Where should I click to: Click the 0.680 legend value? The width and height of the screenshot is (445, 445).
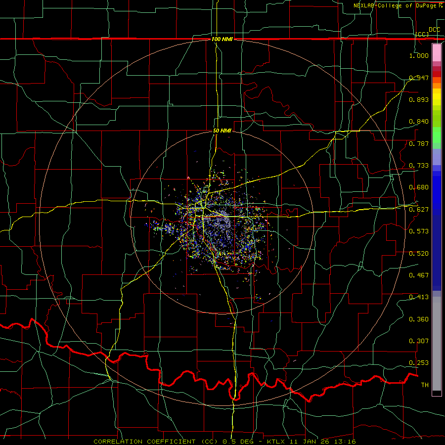point(419,187)
